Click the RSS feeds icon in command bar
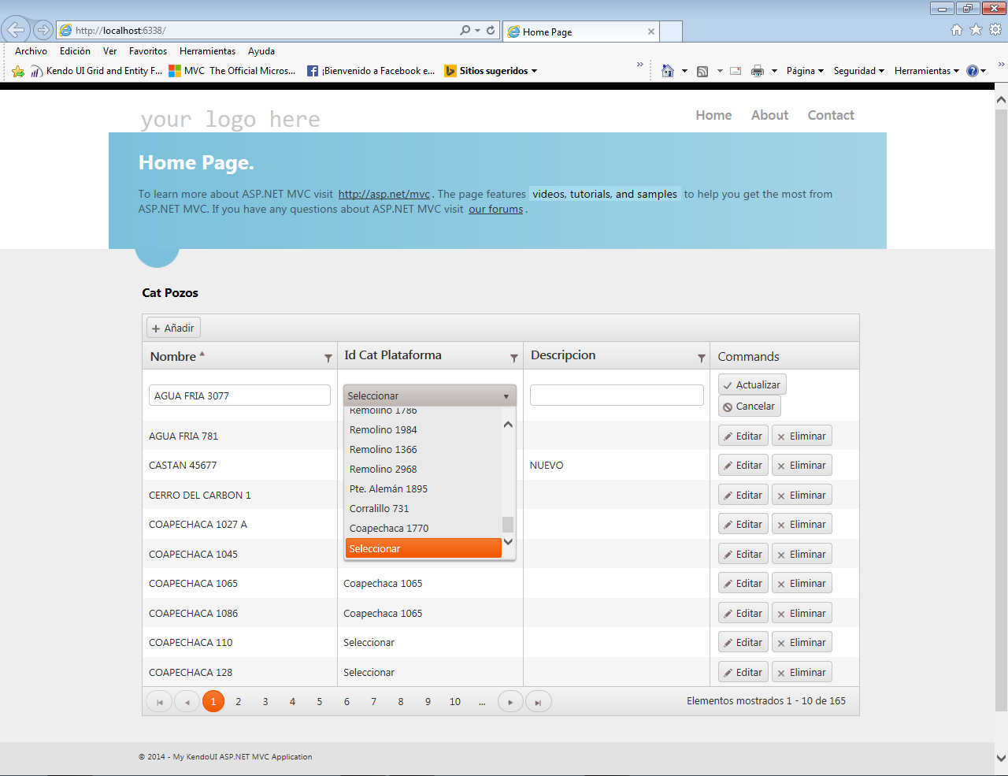Viewport: 1008px width, 776px height. (702, 71)
